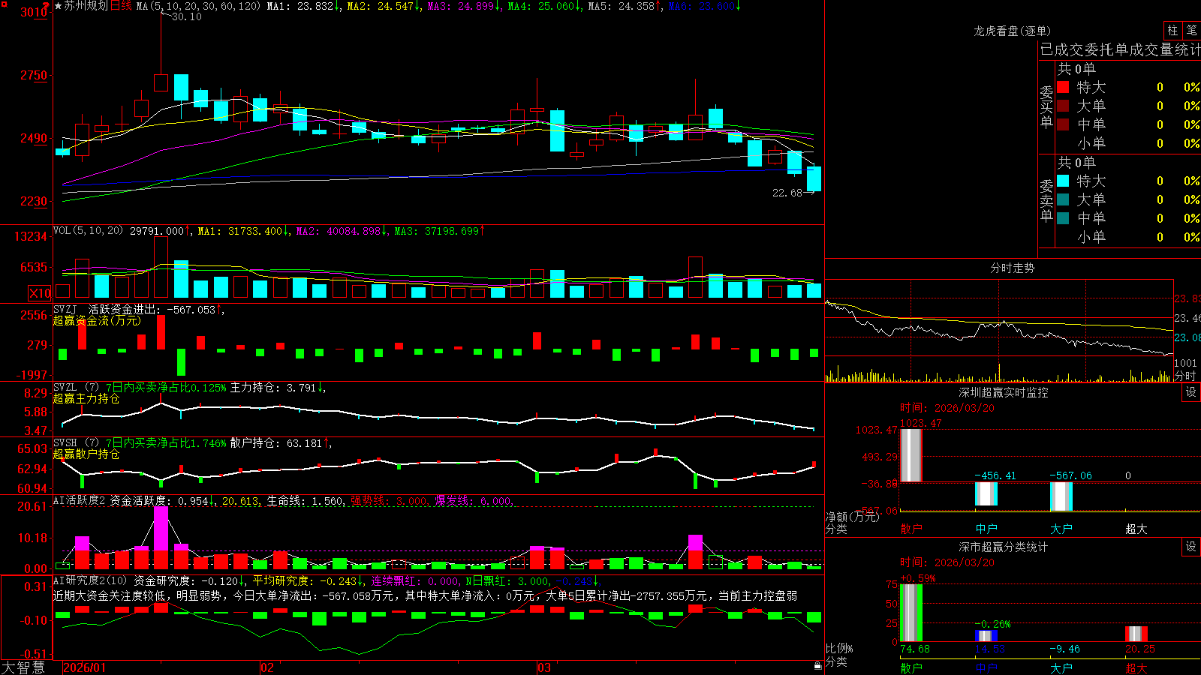Click the MA(5,10,20,30,60,120) indicator parameters
Viewport: 1201px width, 675px height.
point(198,6)
